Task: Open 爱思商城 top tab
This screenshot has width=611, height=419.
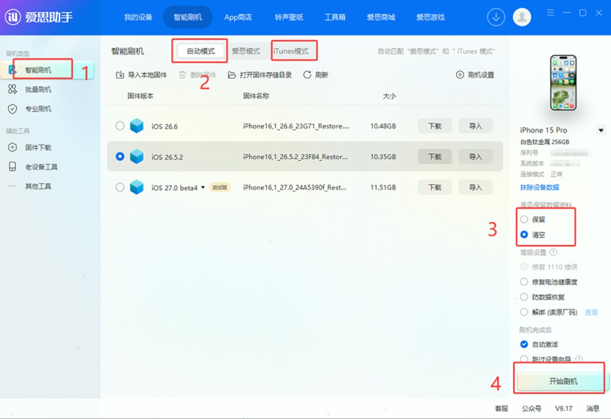Action: 381,17
